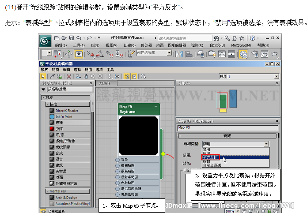Open the MAXScript(M) menu

pyautogui.click(x=241, y=45)
